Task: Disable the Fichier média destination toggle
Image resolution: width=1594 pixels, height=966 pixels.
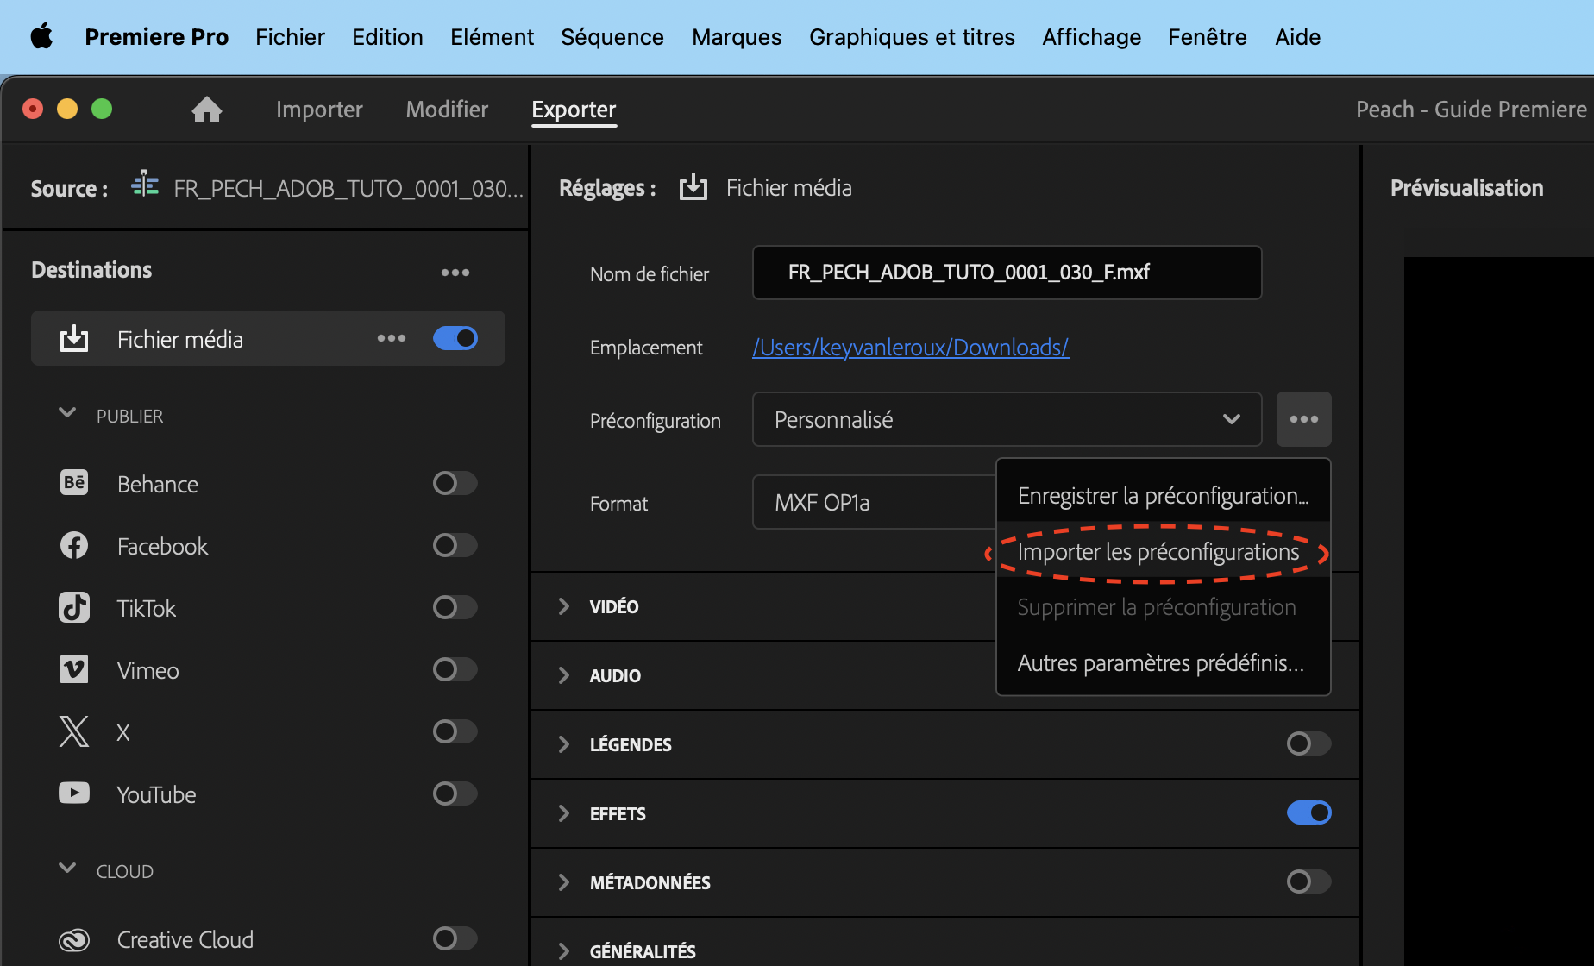Action: pyautogui.click(x=455, y=338)
